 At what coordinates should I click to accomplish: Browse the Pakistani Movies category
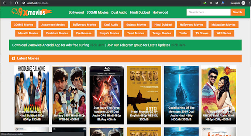[57, 33]
